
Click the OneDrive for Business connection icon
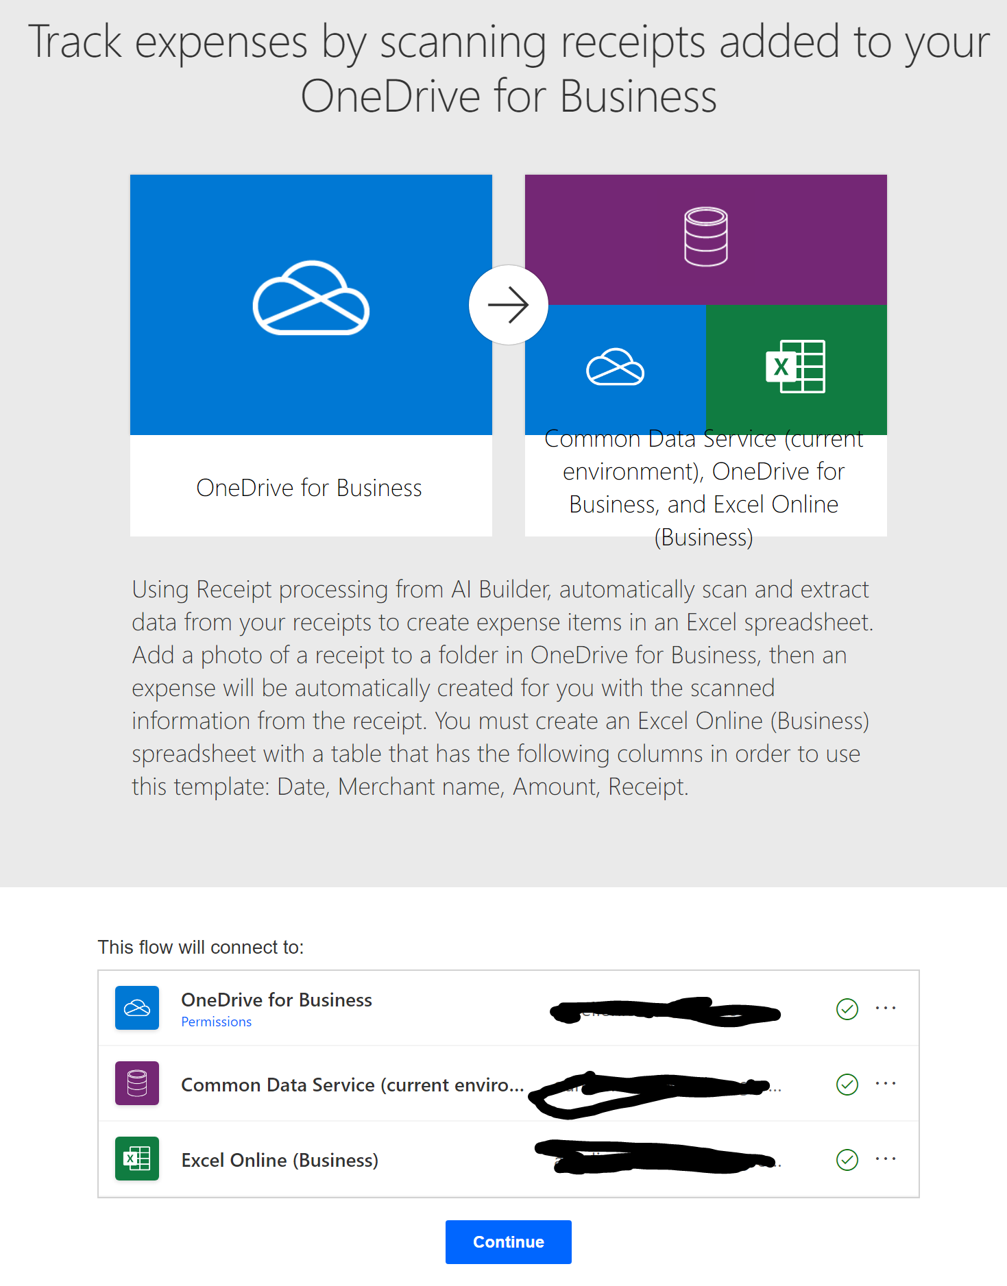[137, 1008]
